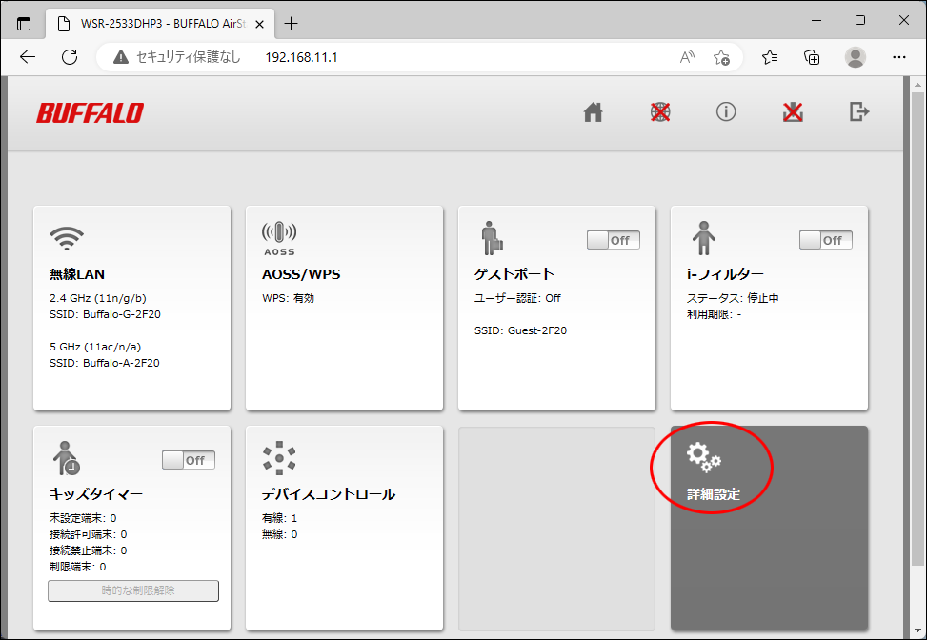This screenshot has width=927, height=640.
Task: Open the browser collections icon
Action: point(813,57)
